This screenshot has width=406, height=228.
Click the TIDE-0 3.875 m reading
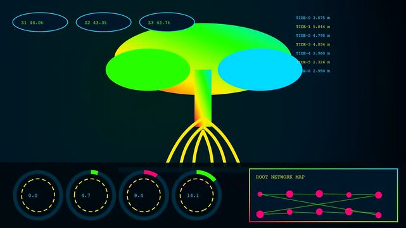313,18
